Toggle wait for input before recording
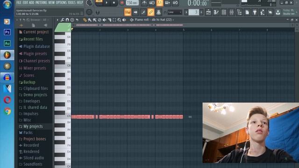 coord(152,3)
